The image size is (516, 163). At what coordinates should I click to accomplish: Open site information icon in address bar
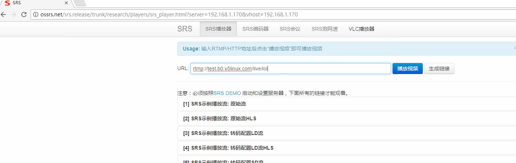[x=35, y=14]
